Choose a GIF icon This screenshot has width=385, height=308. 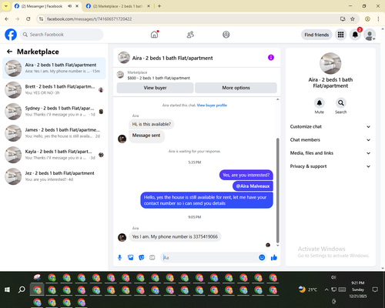(x=152, y=257)
